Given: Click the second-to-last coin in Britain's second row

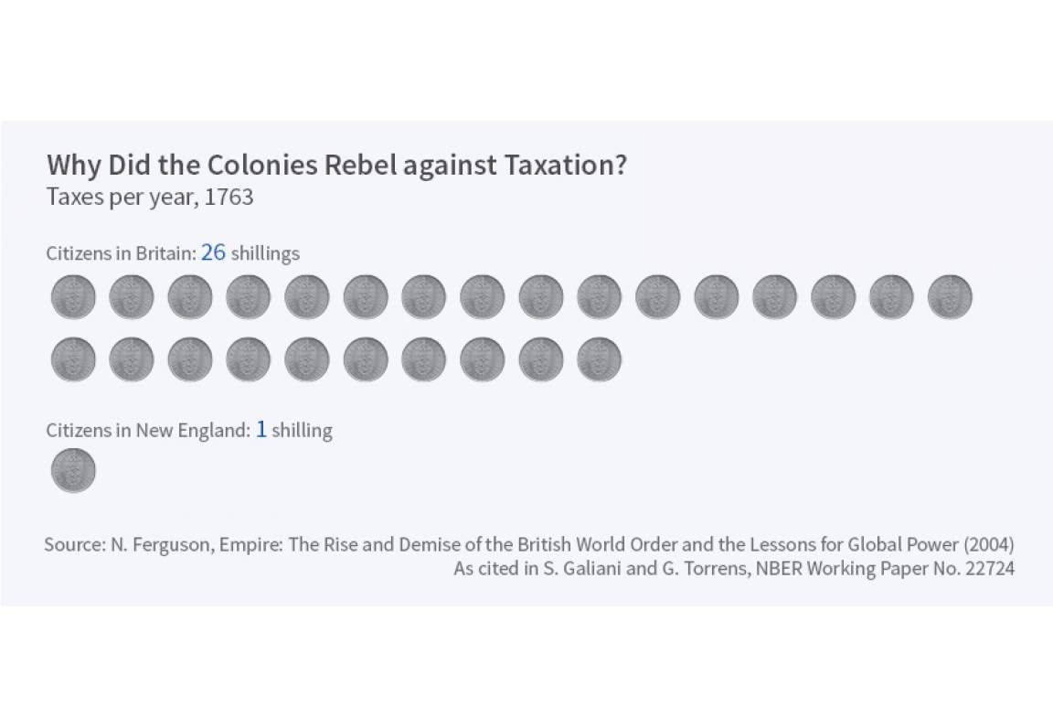Looking at the screenshot, I should [540, 359].
